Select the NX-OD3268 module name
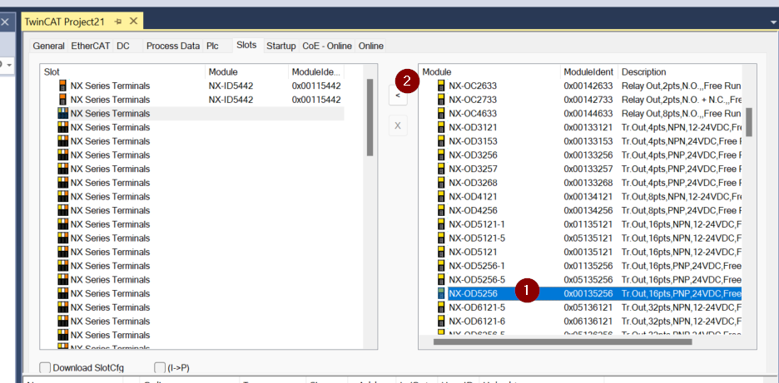This screenshot has height=383, width=779. click(473, 183)
